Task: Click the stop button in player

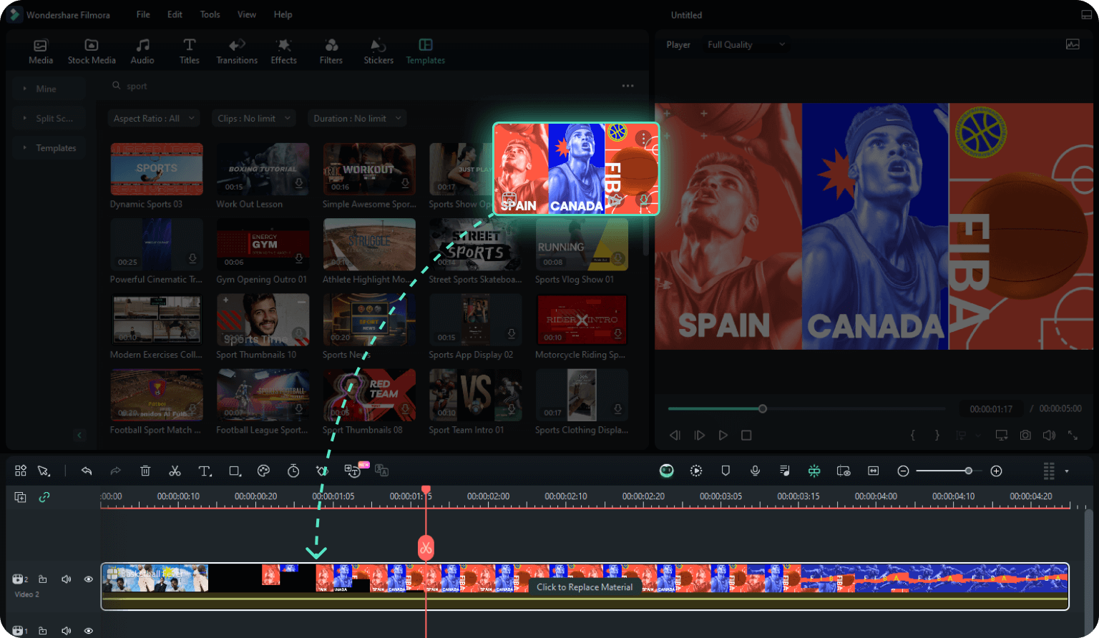Action: coord(746,435)
